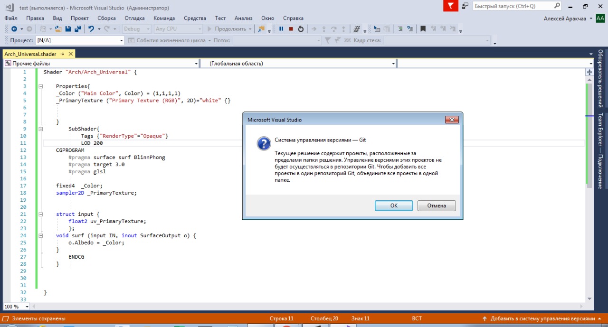
Task: Open the account name dropdown arrow
Action: coord(590,18)
